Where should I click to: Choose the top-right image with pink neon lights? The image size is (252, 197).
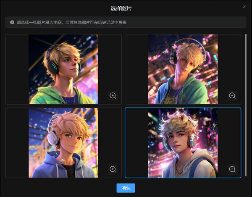pyautogui.click(x=183, y=69)
